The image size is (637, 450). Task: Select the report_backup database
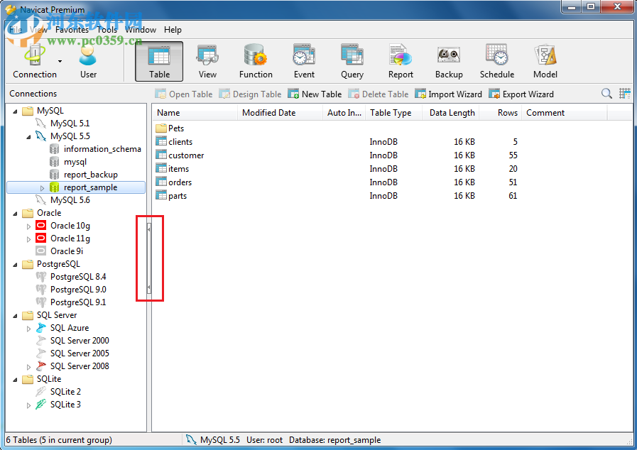(90, 175)
